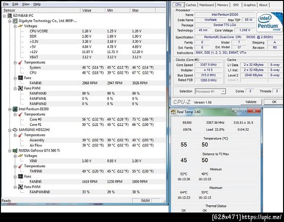Collapse the SAMSUNG HD322HJ node
The width and height of the screenshot is (284, 222).
coord(10,130)
